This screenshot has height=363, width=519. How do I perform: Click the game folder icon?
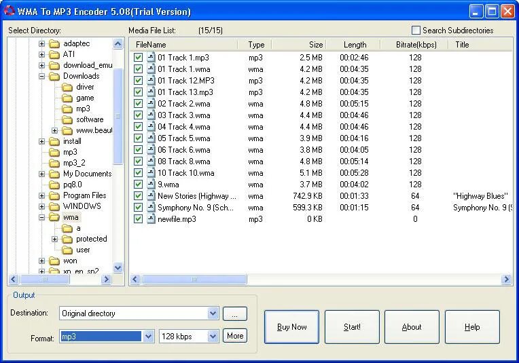(x=67, y=98)
